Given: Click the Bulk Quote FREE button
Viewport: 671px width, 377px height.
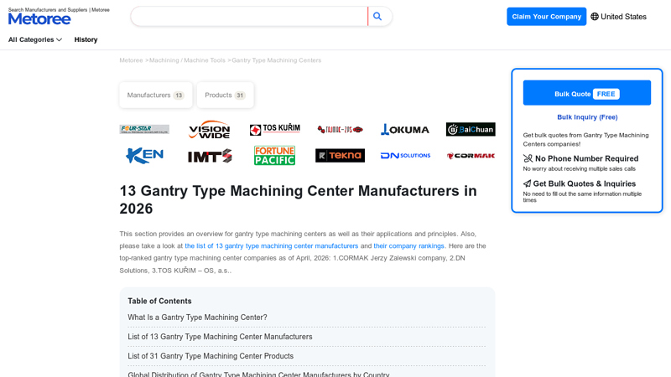Looking at the screenshot, I should point(586,93).
